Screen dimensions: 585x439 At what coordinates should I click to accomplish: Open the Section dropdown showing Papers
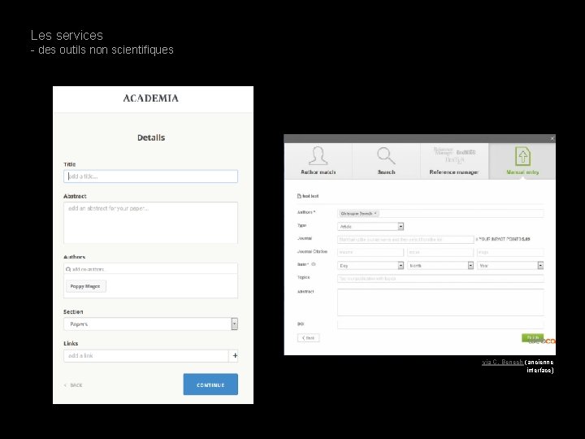(150, 324)
